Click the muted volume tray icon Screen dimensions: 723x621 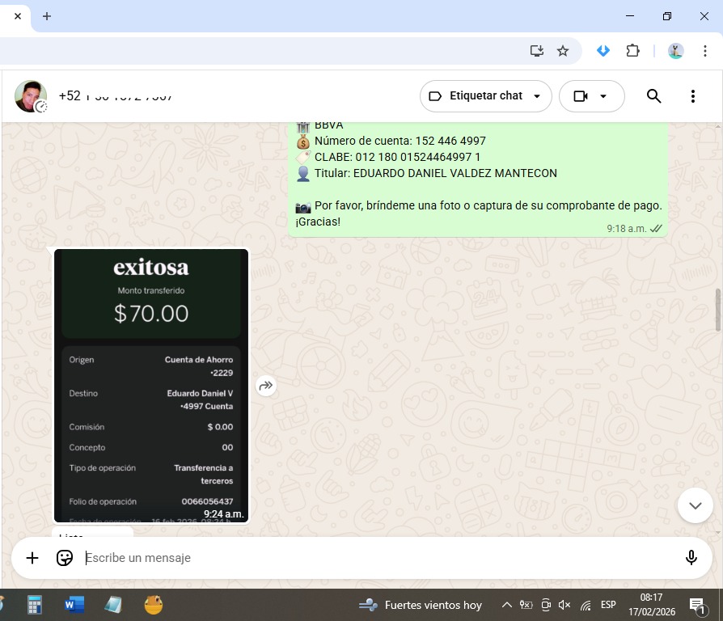(564, 605)
